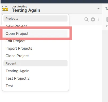
Task: Select Close Project from the list
Action: coord(17,56)
